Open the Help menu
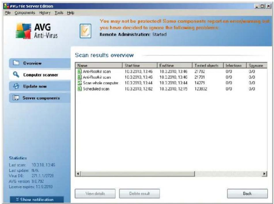This screenshot has width=274, height=204. (x=71, y=13)
